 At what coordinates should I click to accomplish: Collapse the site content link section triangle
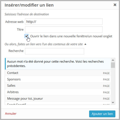[85, 44]
